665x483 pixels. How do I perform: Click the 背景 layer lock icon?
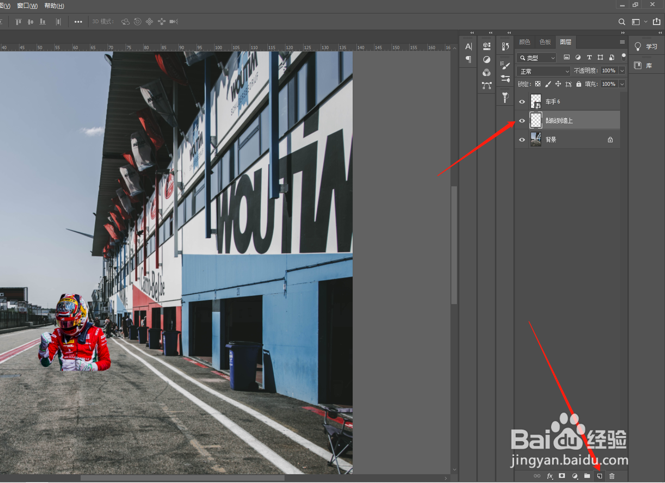(610, 140)
